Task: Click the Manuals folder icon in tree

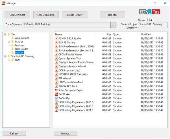Action: [x=13, y=45]
